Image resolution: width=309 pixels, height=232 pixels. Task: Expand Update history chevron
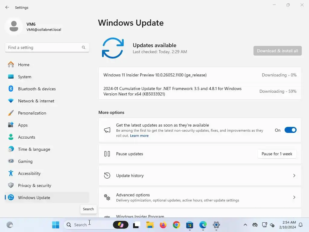pos(294,176)
